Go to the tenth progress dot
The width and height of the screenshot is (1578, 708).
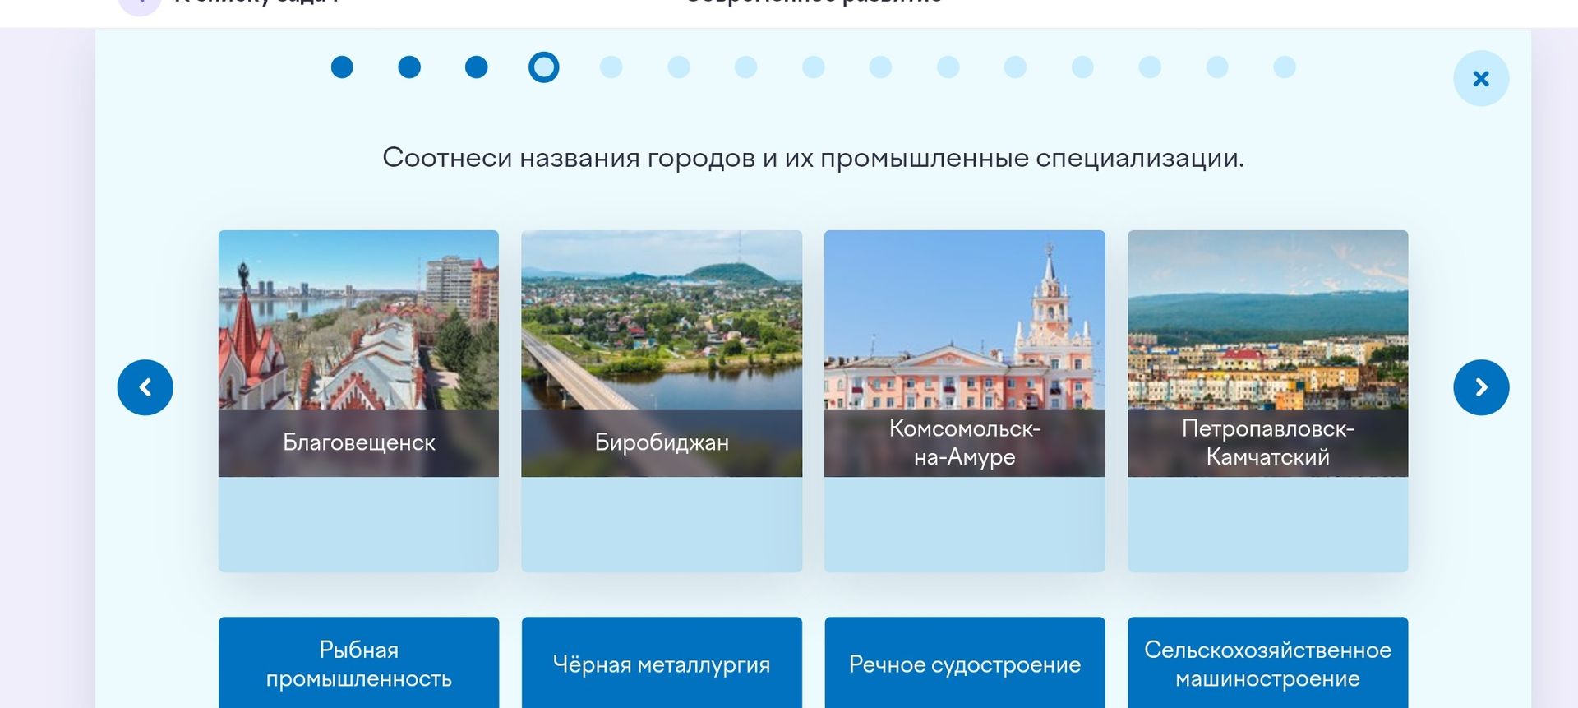[948, 67]
